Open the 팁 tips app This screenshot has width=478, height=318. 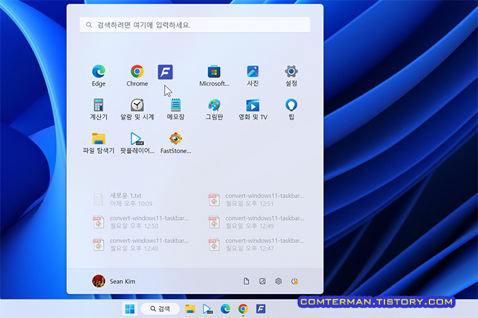[291, 109]
